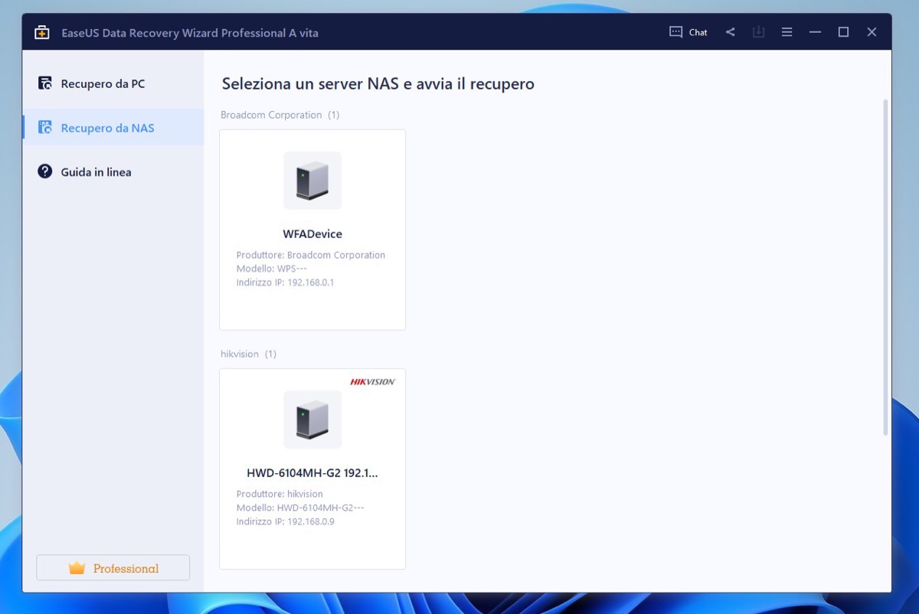
Task: Click the HWD-6104MH-G2 device title
Action: [x=312, y=473]
